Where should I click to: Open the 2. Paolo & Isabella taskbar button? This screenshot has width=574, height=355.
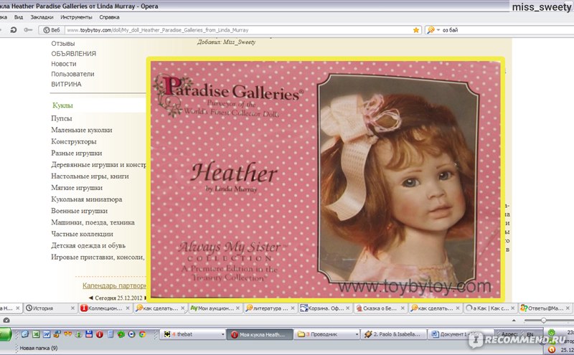pyautogui.click(x=394, y=334)
